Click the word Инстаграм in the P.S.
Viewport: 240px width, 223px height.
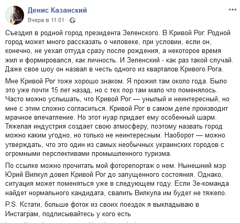pyautogui.click(x=22, y=214)
